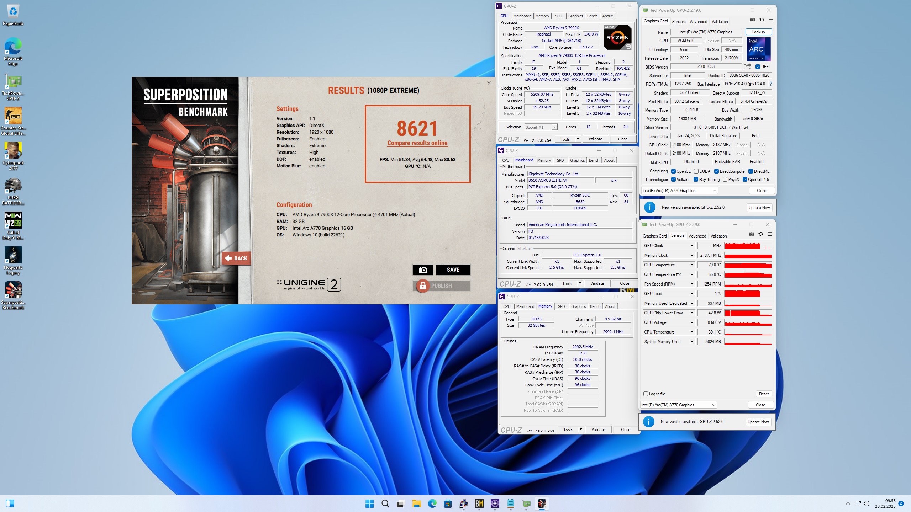Click Lookup button in GPU-Z

(758, 32)
